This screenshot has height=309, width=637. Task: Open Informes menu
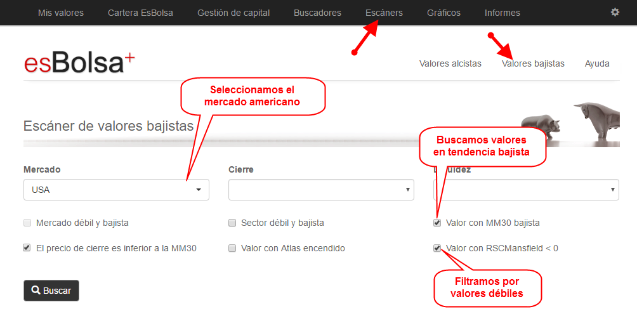point(502,13)
